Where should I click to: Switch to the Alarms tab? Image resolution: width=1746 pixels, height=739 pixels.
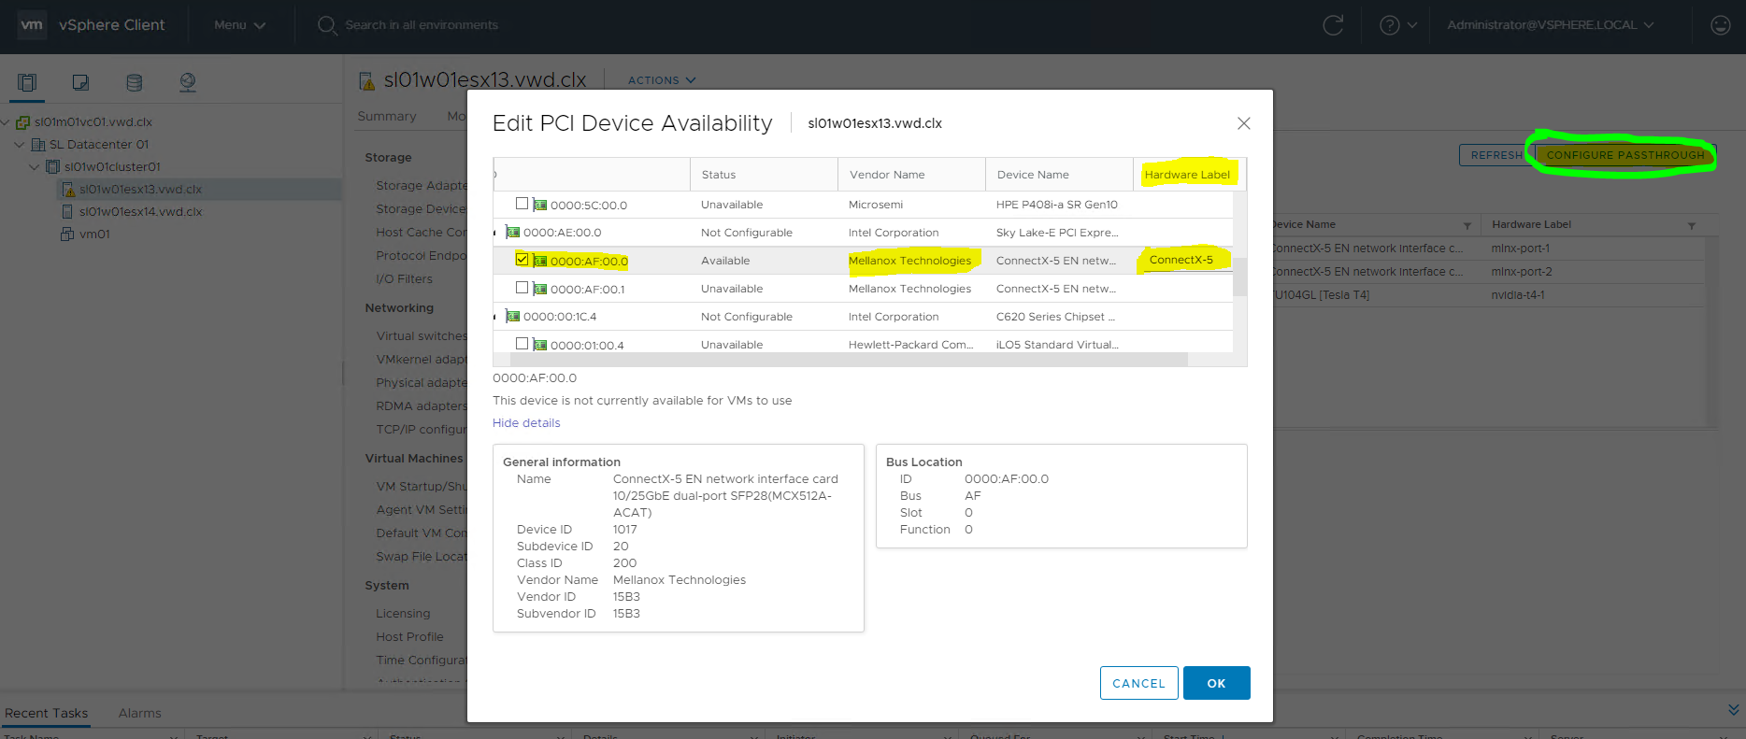click(140, 713)
